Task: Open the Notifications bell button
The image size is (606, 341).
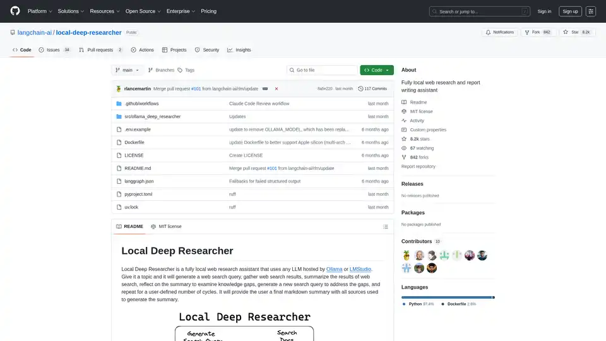Action: click(499, 32)
